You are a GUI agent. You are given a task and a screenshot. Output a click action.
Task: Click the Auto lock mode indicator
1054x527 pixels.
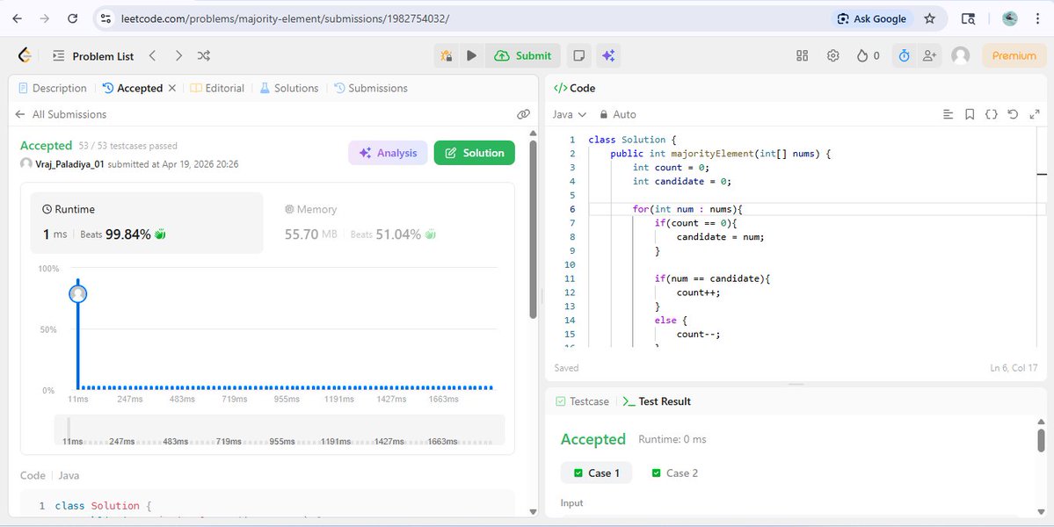coord(618,115)
